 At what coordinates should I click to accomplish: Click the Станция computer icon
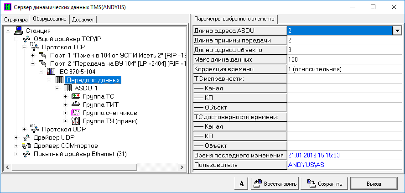[19, 31]
